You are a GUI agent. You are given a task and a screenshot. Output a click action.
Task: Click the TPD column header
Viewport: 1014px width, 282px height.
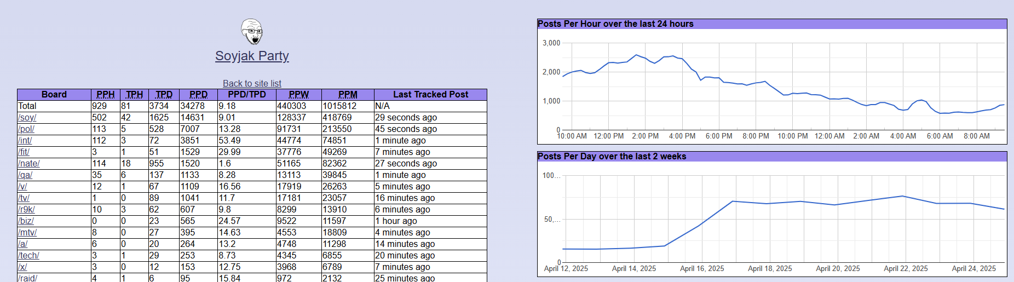click(x=164, y=94)
